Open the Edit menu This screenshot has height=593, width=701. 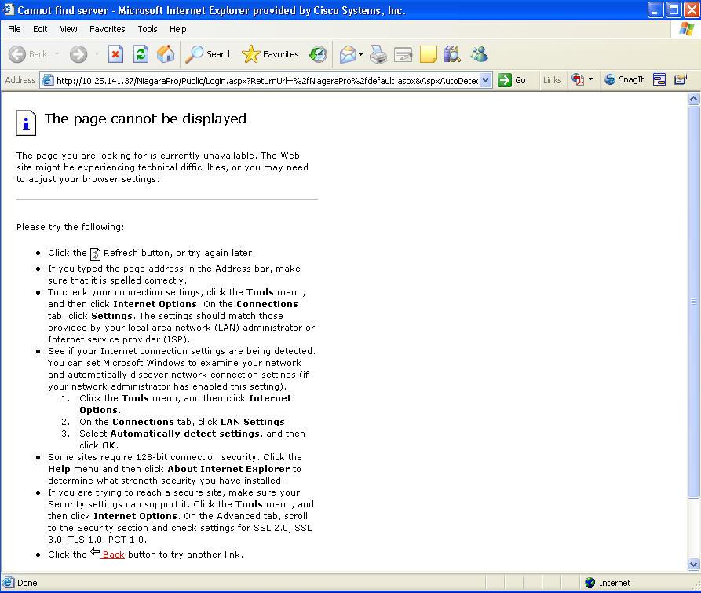[x=40, y=29]
